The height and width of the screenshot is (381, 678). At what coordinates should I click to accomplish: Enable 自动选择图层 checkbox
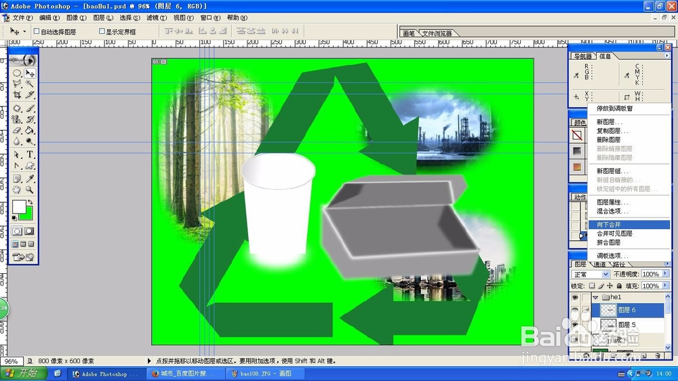pos(37,31)
